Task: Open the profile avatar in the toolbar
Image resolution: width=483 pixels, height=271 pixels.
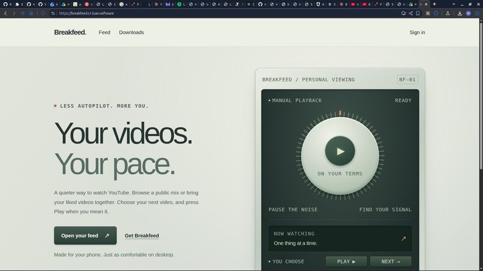Action: tap(468, 13)
